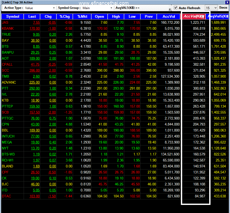Close the Top 30 Active window
This screenshot has width=230, height=213.
click(227, 2)
